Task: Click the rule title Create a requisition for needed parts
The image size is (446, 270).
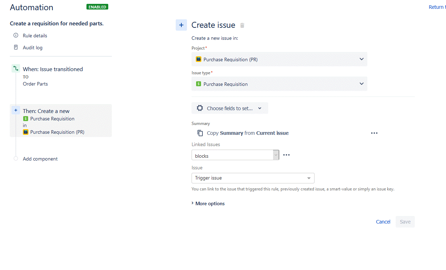Action: pyautogui.click(x=57, y=24)
